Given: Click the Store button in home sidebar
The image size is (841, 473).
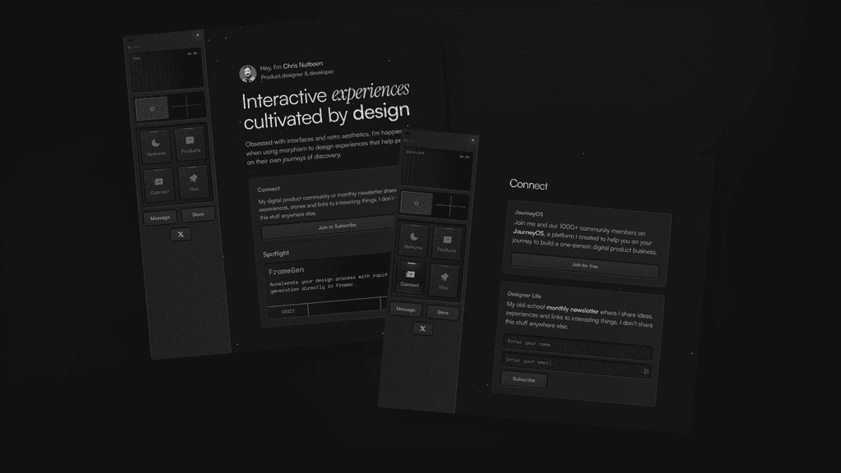Looking at the screenshot, I should [198, 214].
